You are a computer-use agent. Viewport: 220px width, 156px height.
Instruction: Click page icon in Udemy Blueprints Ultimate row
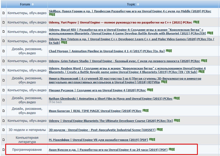coord(4,121)
